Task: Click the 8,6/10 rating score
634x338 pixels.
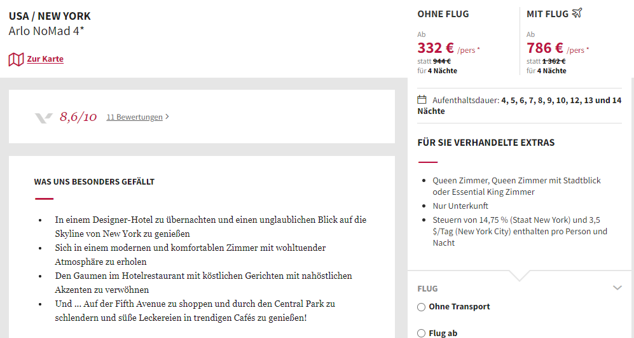Action: [78, 117]
